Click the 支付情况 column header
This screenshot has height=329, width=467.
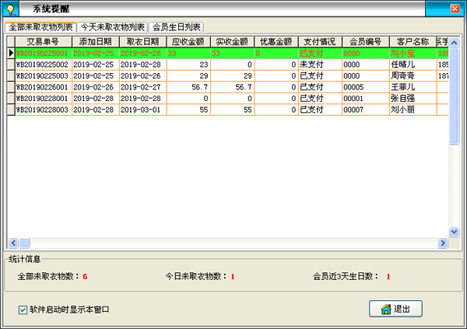click(319, 41)
